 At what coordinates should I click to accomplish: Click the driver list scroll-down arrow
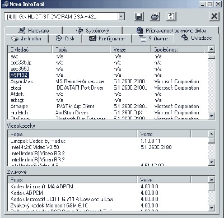click(x=211, y=116)
